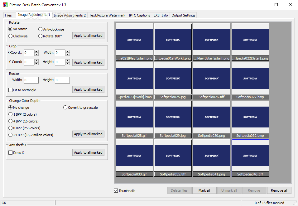Choose Rotate 180° option
This screenshot has width=298, height=206.
50,36
